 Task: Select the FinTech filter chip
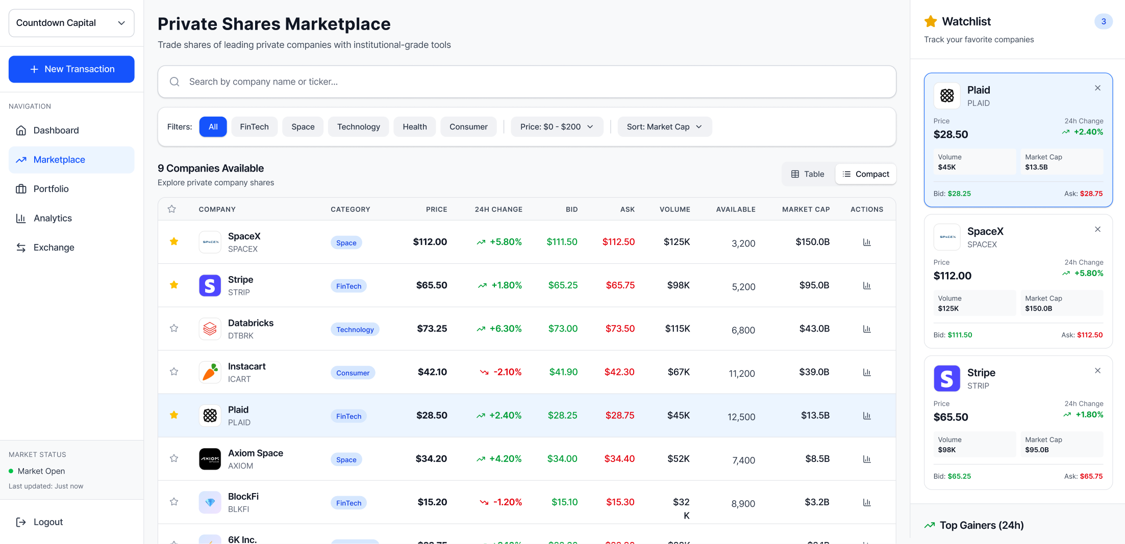click(x=254, y=126)
